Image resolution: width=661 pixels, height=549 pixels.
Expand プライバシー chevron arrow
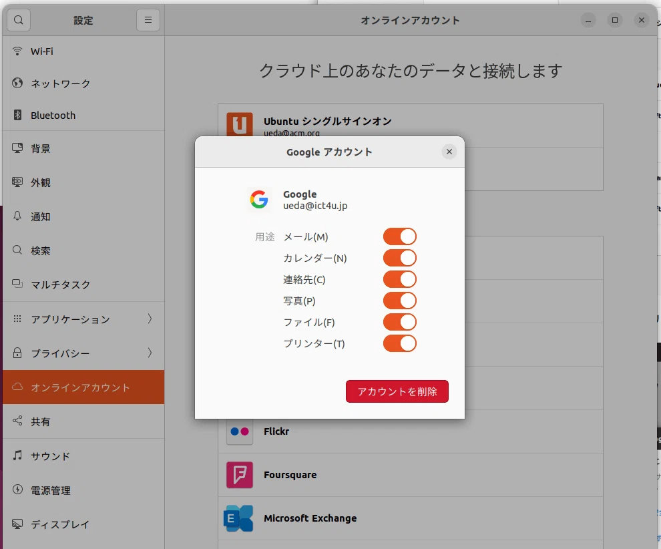point(150,353)
